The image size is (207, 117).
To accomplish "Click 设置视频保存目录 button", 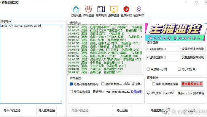I will (192, 49).
